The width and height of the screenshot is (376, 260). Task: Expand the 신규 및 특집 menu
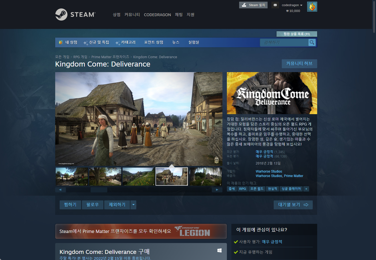pos(96,42)
